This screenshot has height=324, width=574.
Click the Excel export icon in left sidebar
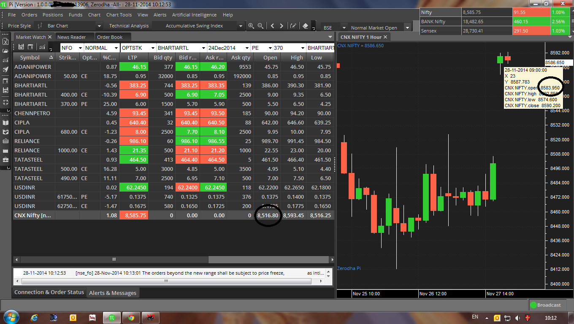pos(5,41)
